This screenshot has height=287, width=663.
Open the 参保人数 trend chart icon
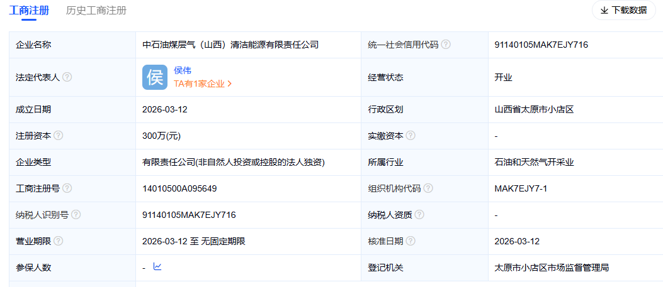click(157, 266)
